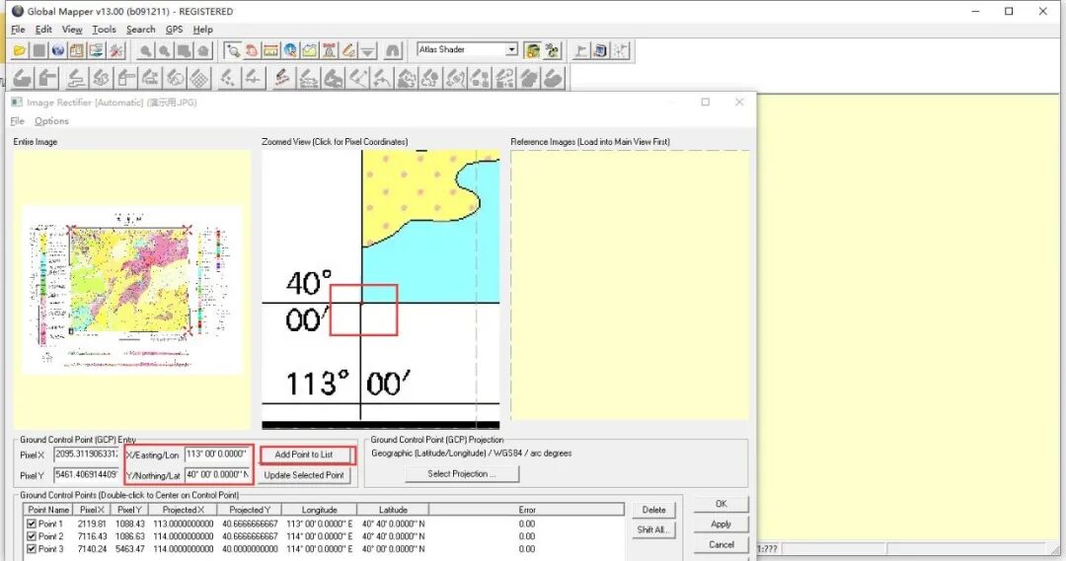Click the Y/Northing/Lat input field
The width and height of the screenshot is (1066, 561).
tap(217, 474)
